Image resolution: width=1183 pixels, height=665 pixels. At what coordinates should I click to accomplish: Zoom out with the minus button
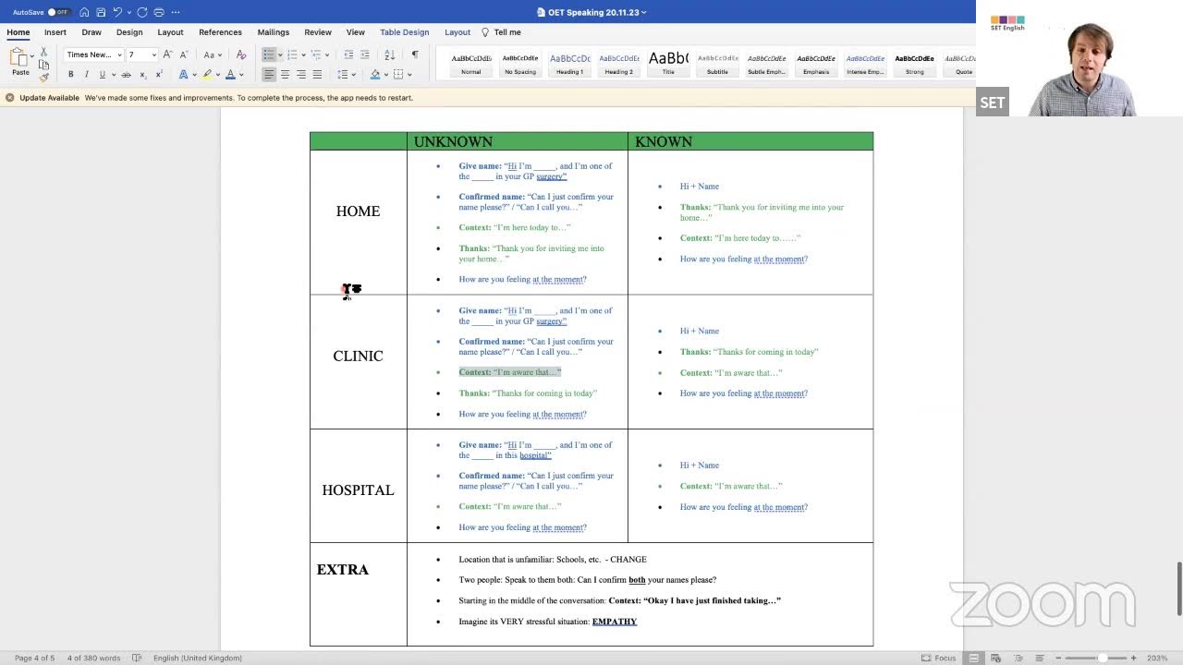click(x=1058, y=658)
